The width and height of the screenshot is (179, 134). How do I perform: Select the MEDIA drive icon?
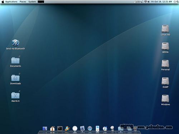point(165,48)
